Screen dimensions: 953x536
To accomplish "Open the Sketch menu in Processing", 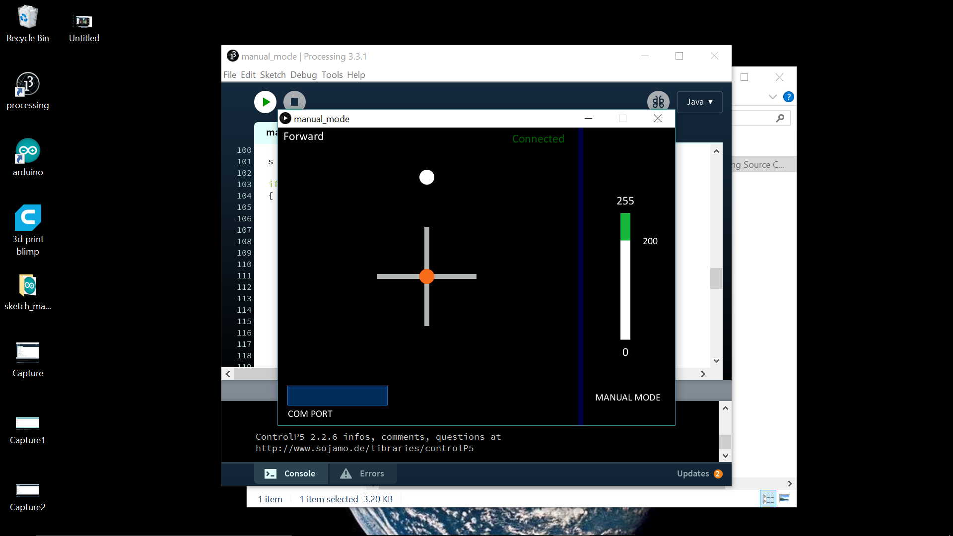I will 272,74.
